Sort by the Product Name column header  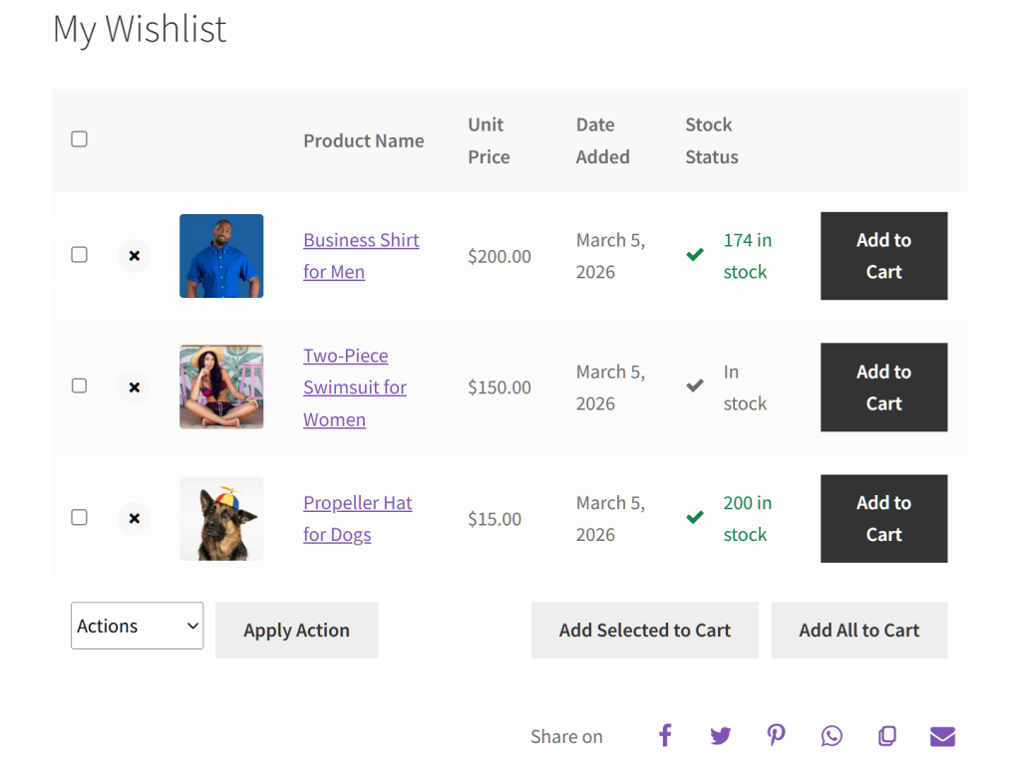[x=363, y=140]
